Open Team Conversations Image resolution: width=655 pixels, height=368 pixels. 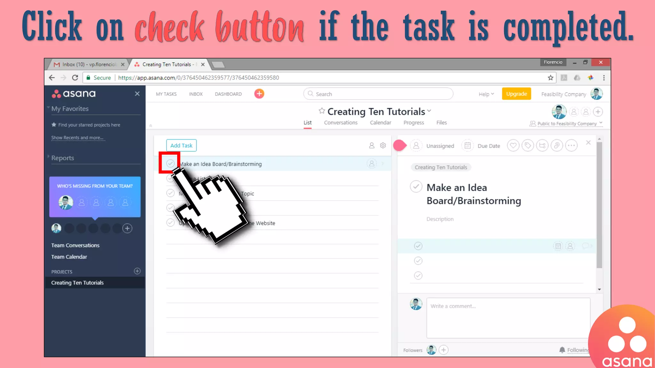coord(75,245)
